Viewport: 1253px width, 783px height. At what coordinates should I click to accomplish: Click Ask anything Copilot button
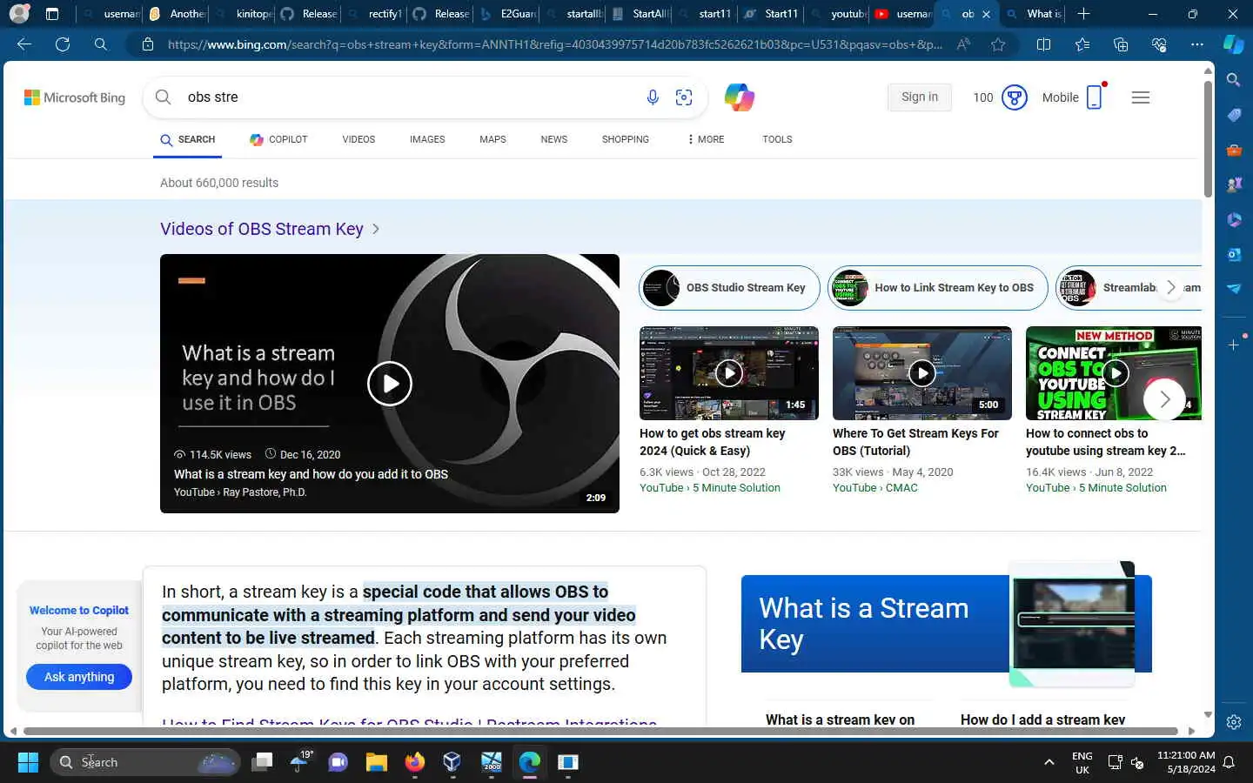[79, 677]
